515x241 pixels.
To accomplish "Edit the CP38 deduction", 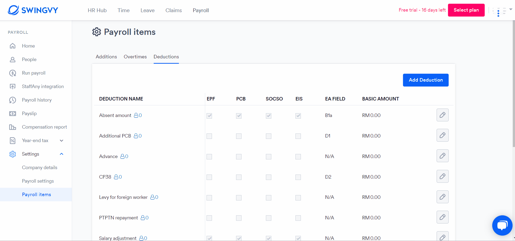I will (442, 176).
